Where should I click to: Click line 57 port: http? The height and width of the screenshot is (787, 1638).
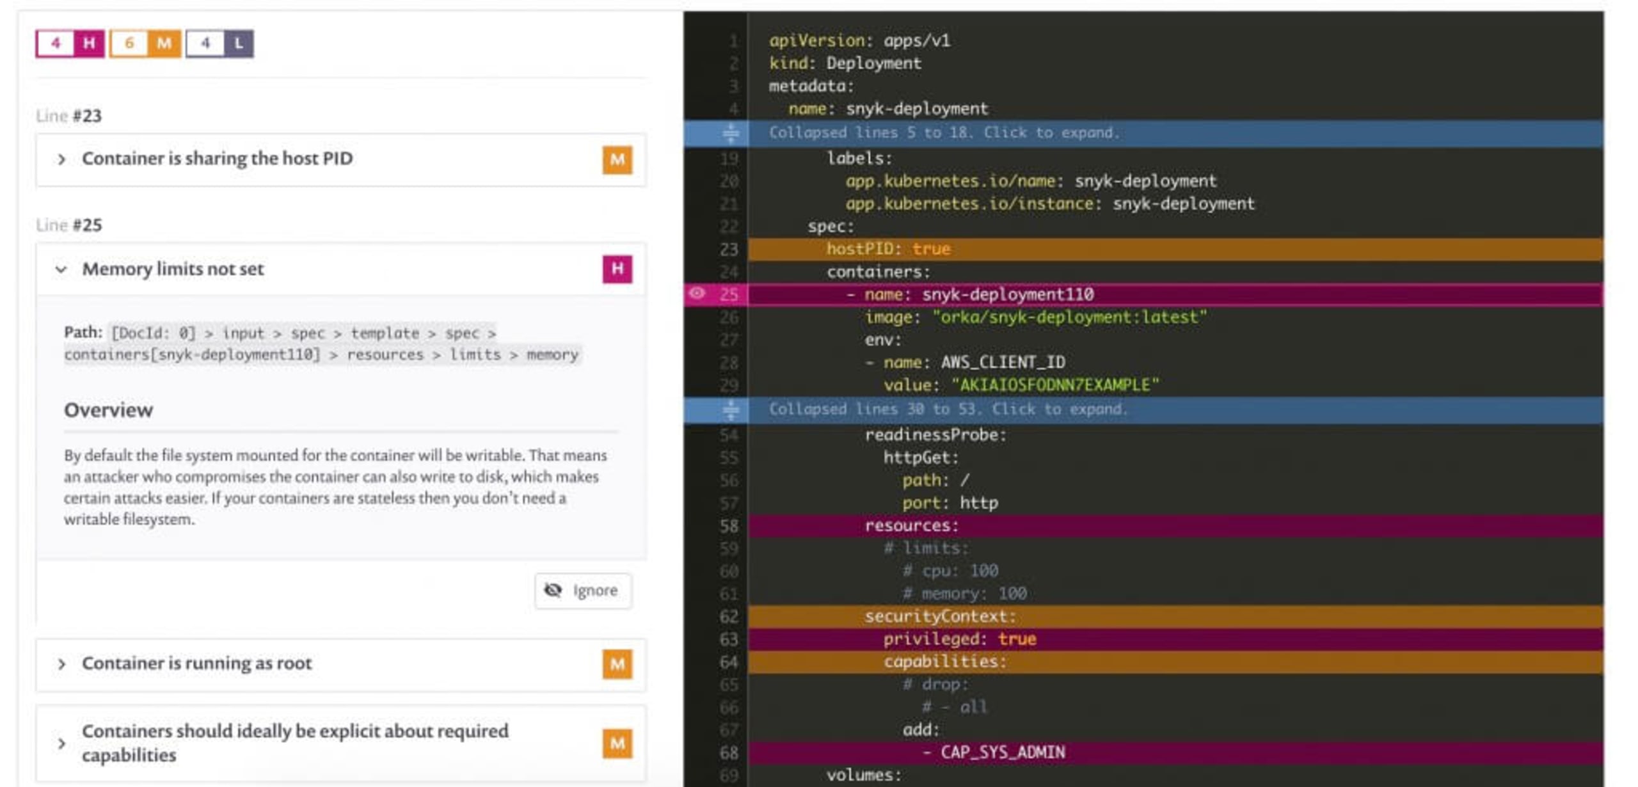point(950,504)
